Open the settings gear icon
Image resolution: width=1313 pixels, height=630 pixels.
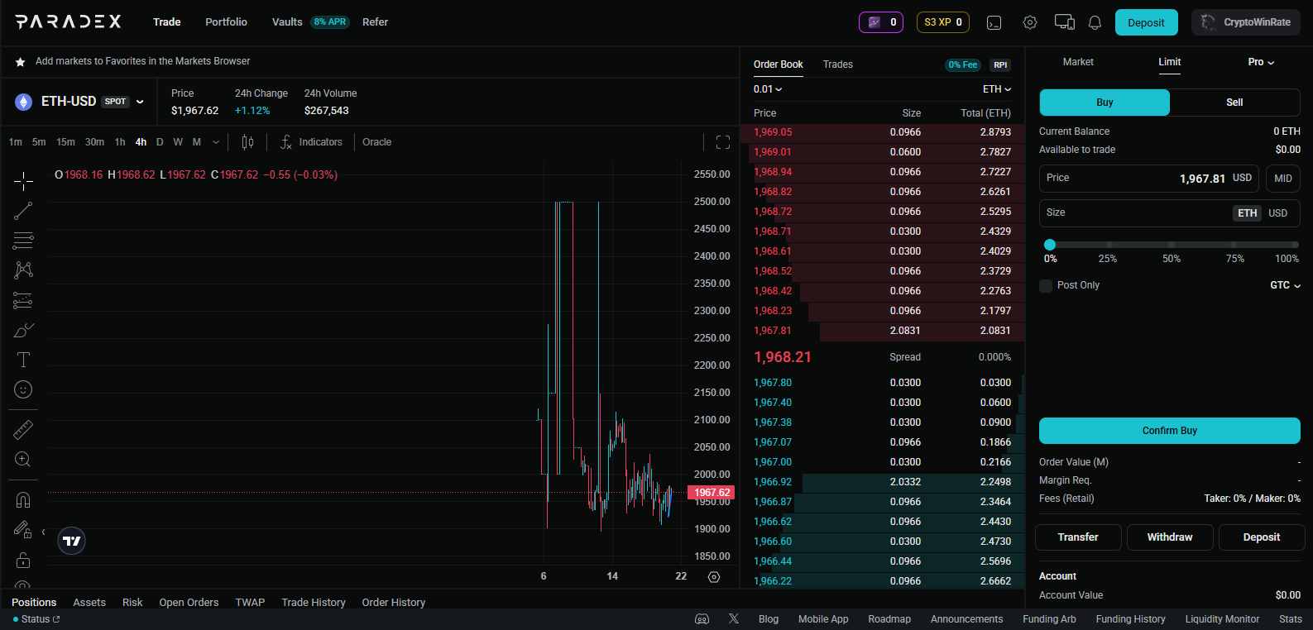tap(1030, 22)
